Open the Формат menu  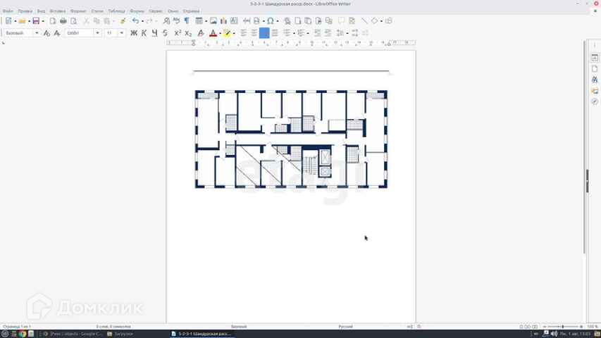pyautogui.click(x=78, y=11)
